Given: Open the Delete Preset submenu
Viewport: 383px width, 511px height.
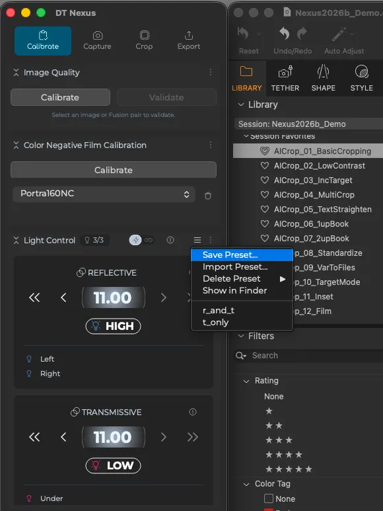Looking at the screenshot, I should click(242, 279).
